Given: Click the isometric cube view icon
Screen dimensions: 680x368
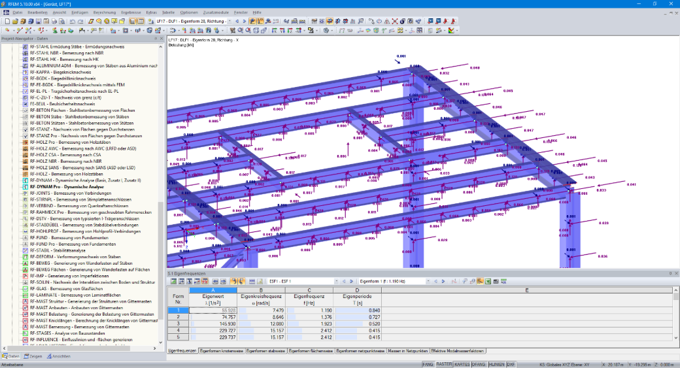Looking at the screenshot, I should 256,30.
